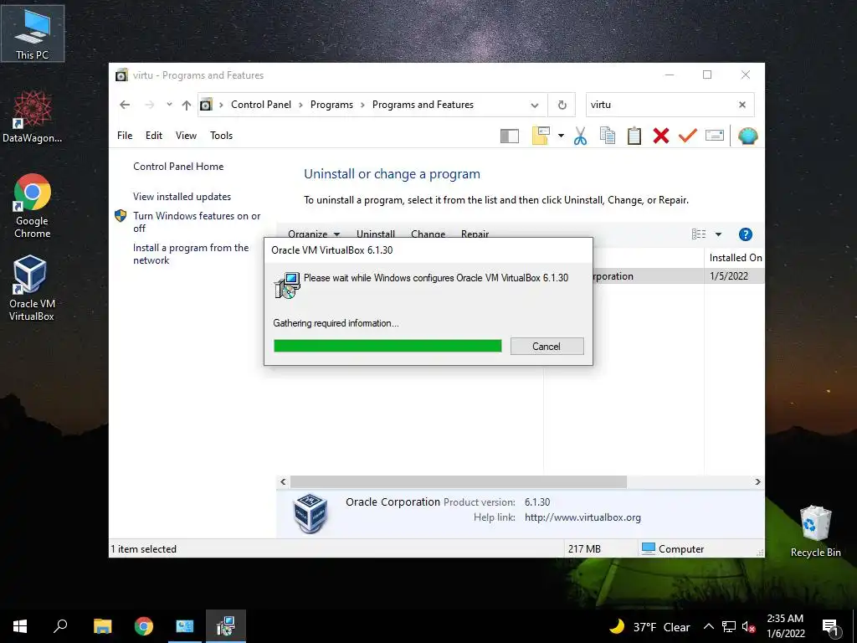The height and width of the screenshot is (643, 857).
Task: Expand chevron after Control Panel breadcrumb
Action: pyautogui.click(x=300, y=105)
